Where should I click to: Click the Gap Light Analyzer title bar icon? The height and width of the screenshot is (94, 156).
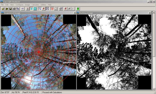point(2,2)
